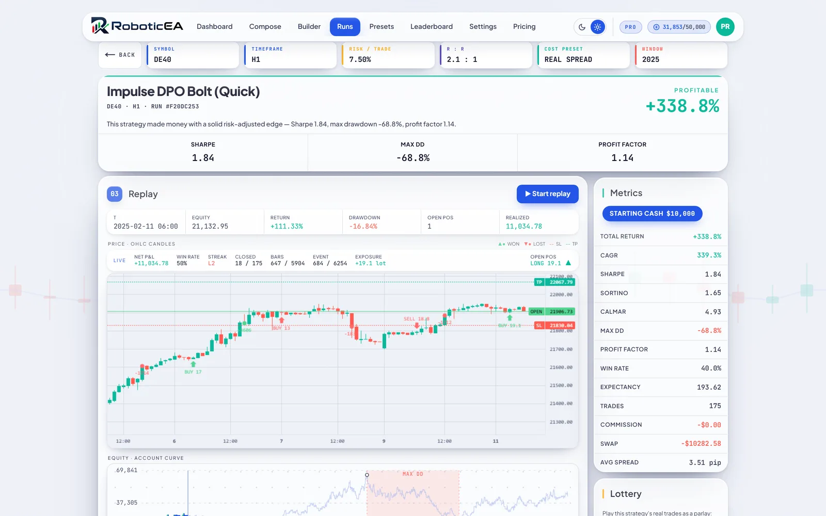Click the PRO plan badge

click(630, 27)
